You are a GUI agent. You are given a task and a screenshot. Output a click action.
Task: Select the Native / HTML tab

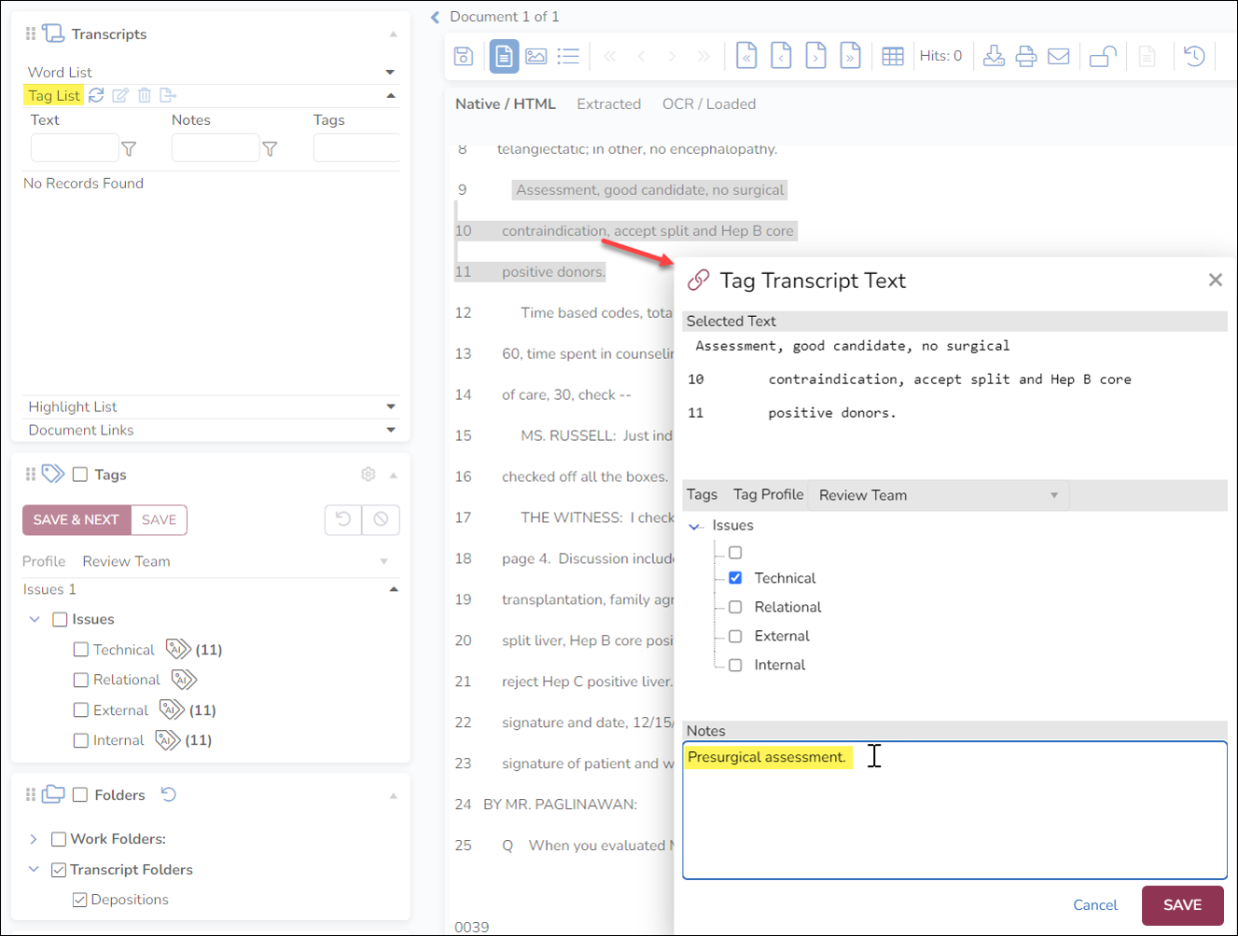pos(506,104)
